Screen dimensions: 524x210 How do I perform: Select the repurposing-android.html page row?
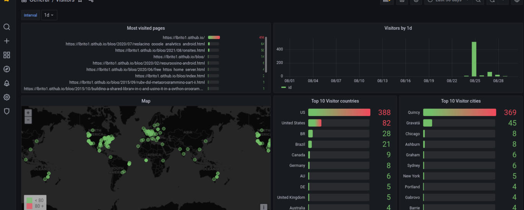coord(149,63)
